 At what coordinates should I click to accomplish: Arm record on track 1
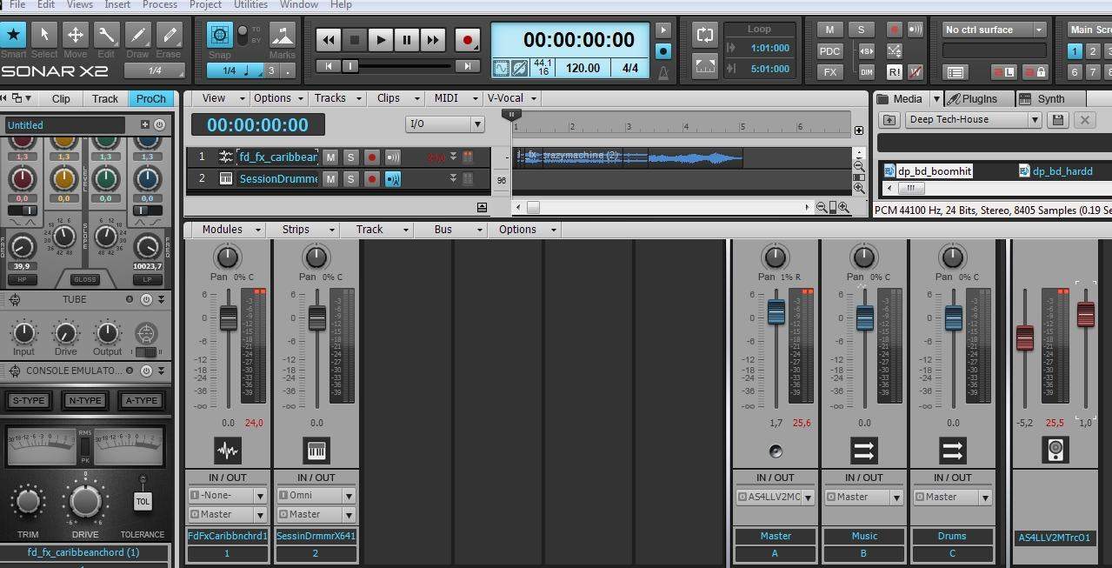click(371, 157)
